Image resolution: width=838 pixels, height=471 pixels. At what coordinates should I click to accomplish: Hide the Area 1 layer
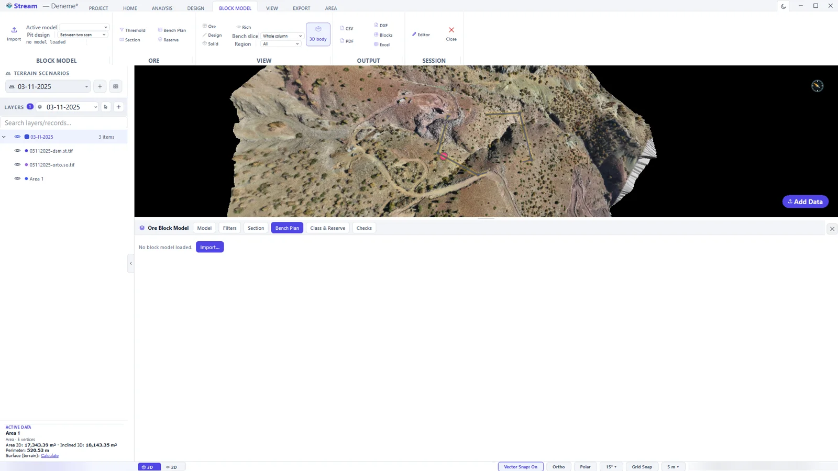(x=17, y=178)
